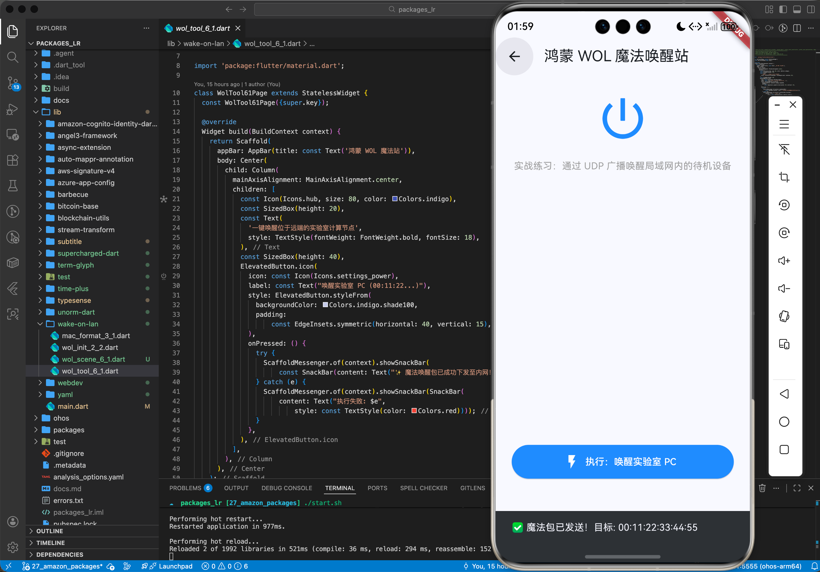Image resolution: width=820 pixels, height=572 pixels.
Task: Tap the 执行: 唤醒实验室 PC button
Action: 622,462
